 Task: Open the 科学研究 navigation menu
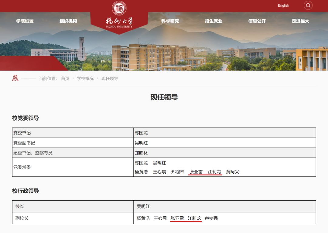pos(170,21)
